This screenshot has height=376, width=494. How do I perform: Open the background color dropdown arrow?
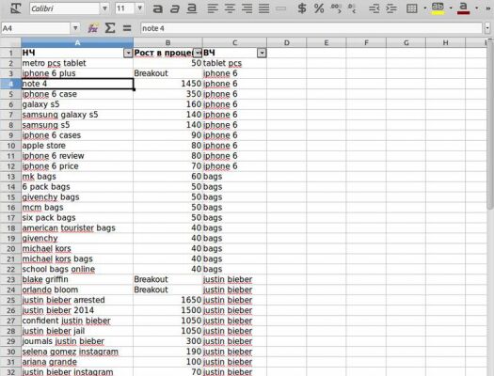click(x=451, y=8)
